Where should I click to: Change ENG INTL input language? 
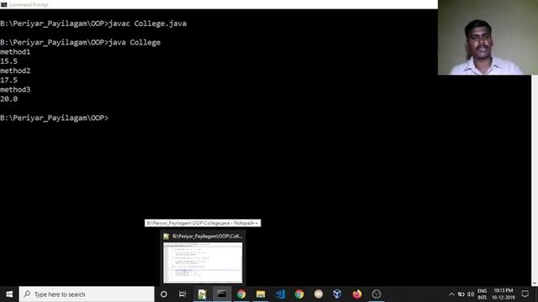482,294
